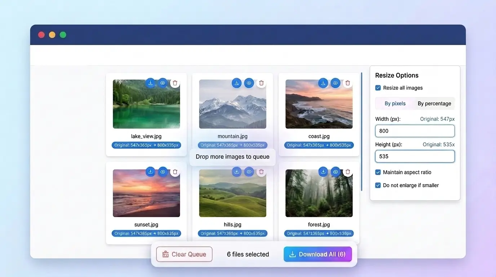The height and width of the screenshot is (277, 496).
Task: Preview hills.jpg with the eye icon
Action: (x=249, y=172)
